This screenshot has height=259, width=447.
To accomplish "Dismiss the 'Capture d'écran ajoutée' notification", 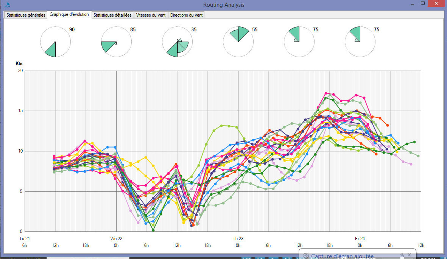I will click(409, 256).
